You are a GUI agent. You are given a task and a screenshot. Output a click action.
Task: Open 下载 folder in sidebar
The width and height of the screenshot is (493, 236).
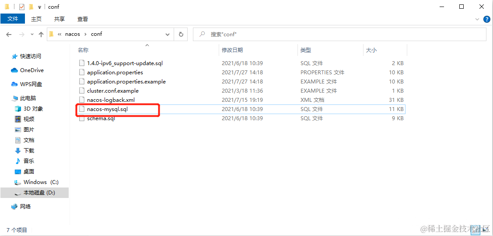click(29, 150)
